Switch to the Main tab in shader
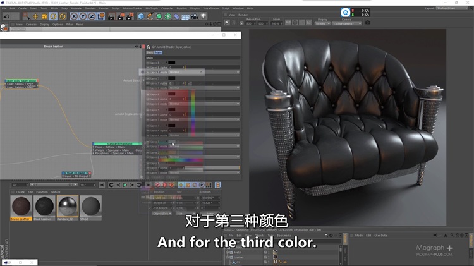The image size is (474, 266). click(159, 52)
